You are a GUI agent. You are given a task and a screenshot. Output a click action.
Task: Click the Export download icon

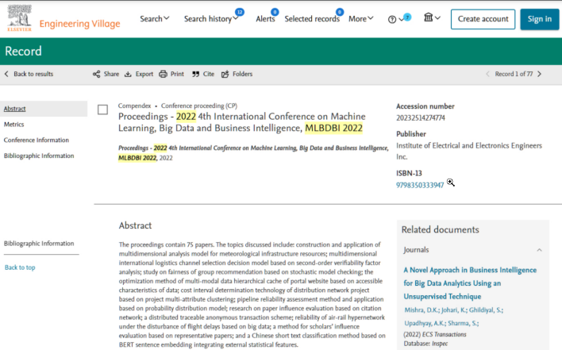pos(128,74)
